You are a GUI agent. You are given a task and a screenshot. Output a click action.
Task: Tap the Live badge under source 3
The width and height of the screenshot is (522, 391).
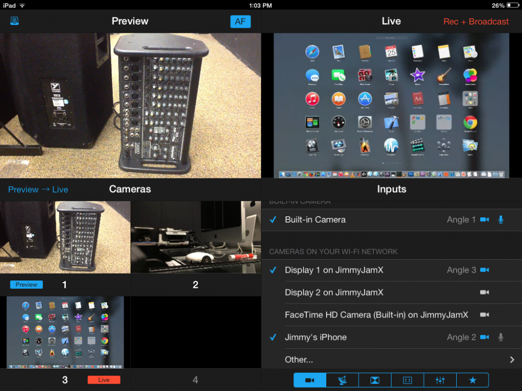pyautogui.click(x=104, y=380)
